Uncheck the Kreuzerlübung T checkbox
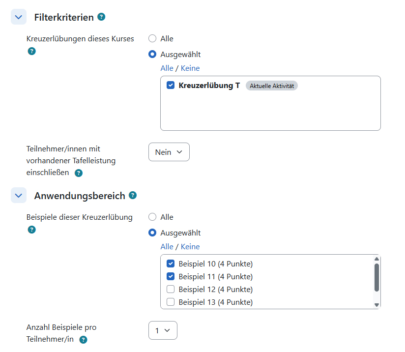 coord(171,85)
